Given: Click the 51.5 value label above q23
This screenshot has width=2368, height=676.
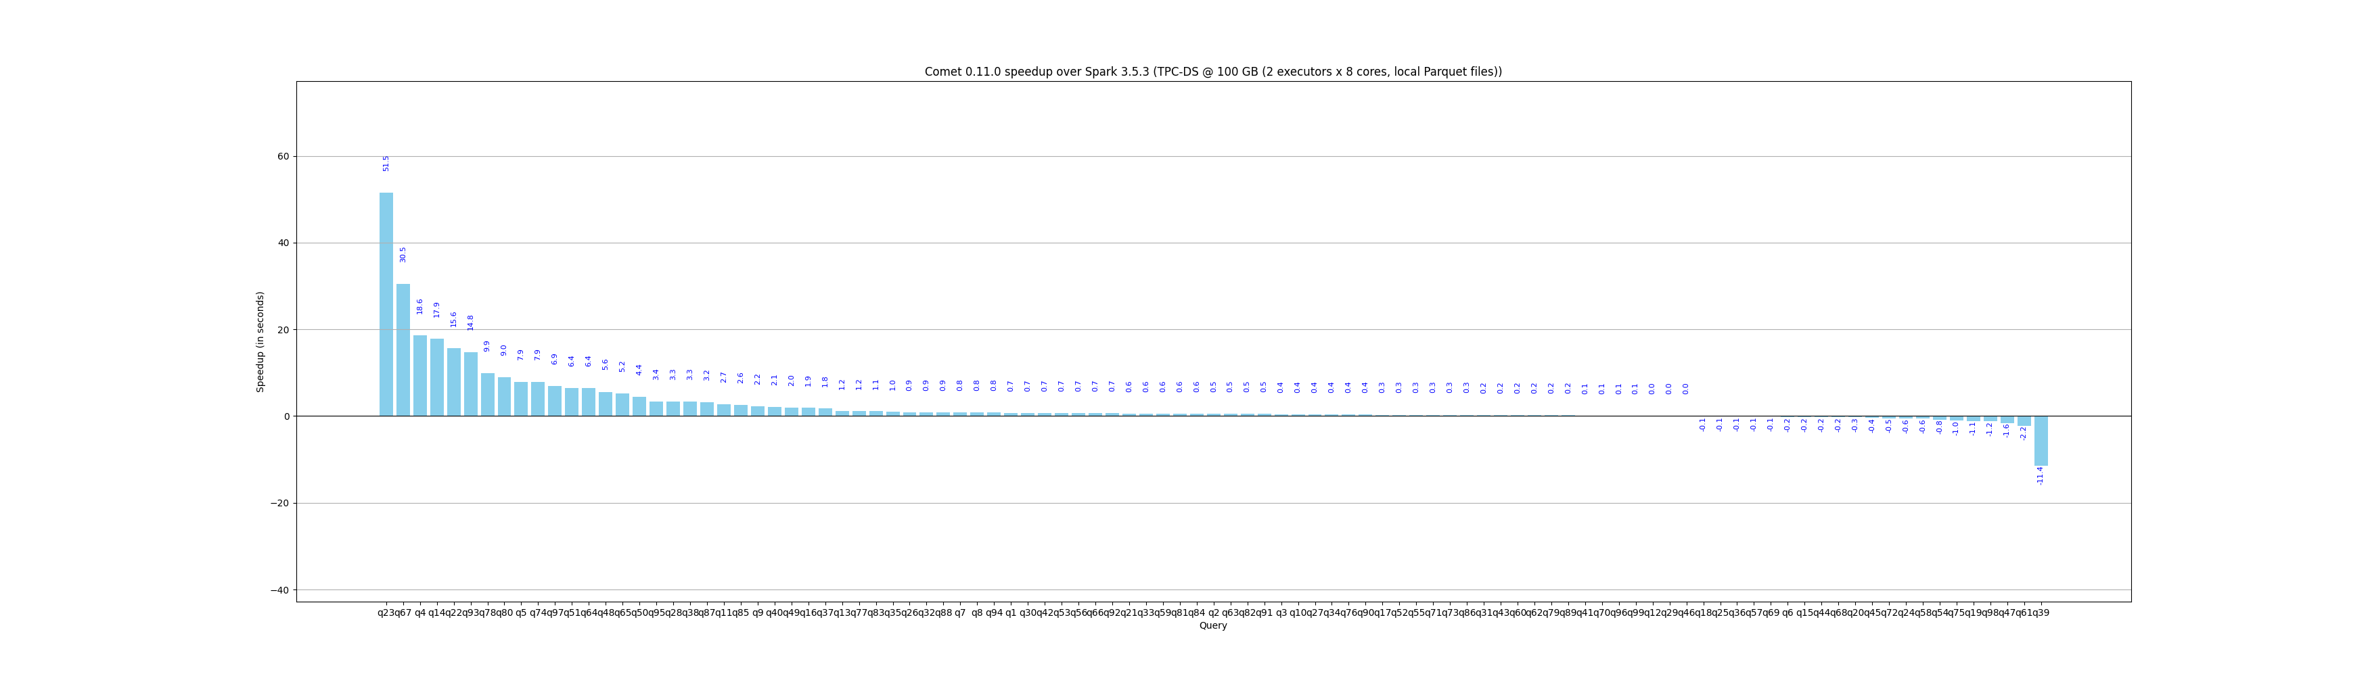Looking at the screenshot, I should point(386,164).
